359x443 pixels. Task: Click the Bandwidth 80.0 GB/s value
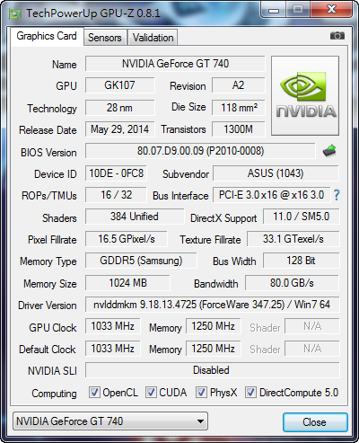[292, 283]
